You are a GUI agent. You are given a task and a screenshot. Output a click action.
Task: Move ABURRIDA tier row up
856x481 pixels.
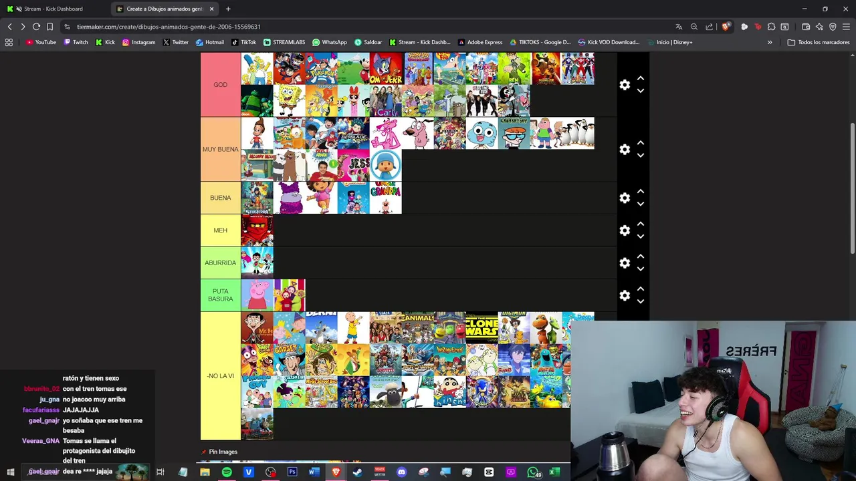[641, 257]
